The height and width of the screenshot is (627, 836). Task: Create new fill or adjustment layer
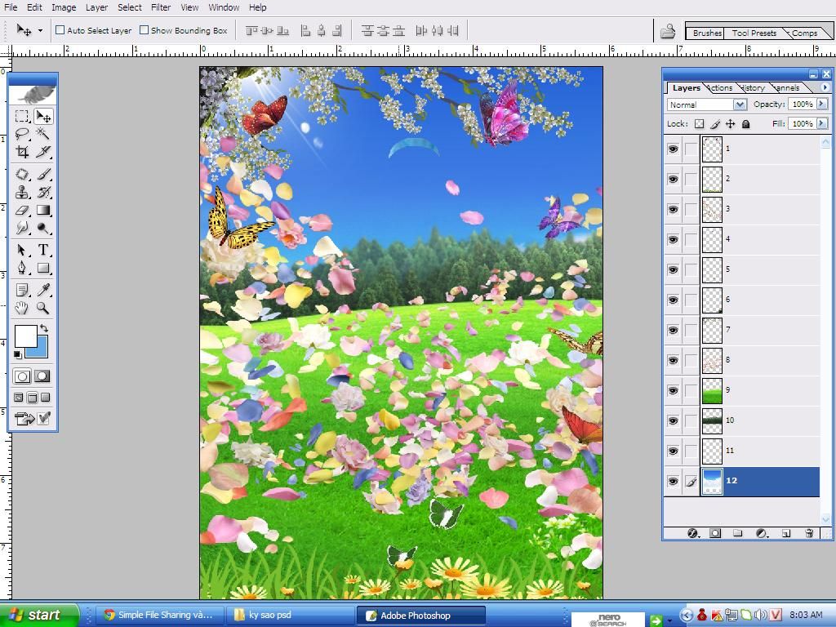(x=762, y=533)
